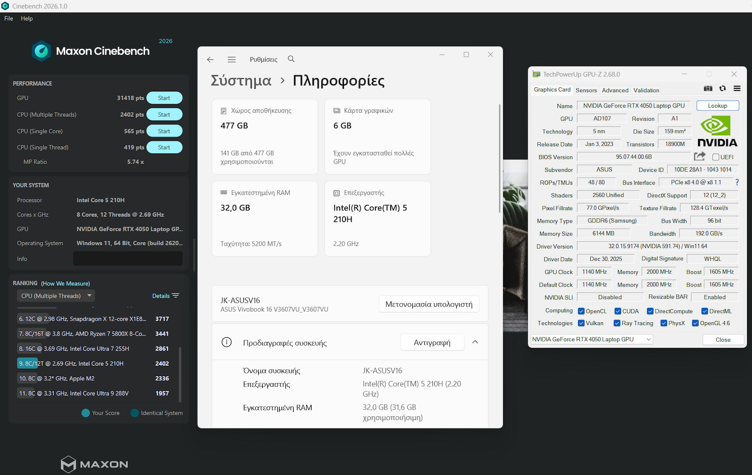Click the graphics card icon on the 6 GB card
This screenshot has height=475, width=752.
point(337,111)
